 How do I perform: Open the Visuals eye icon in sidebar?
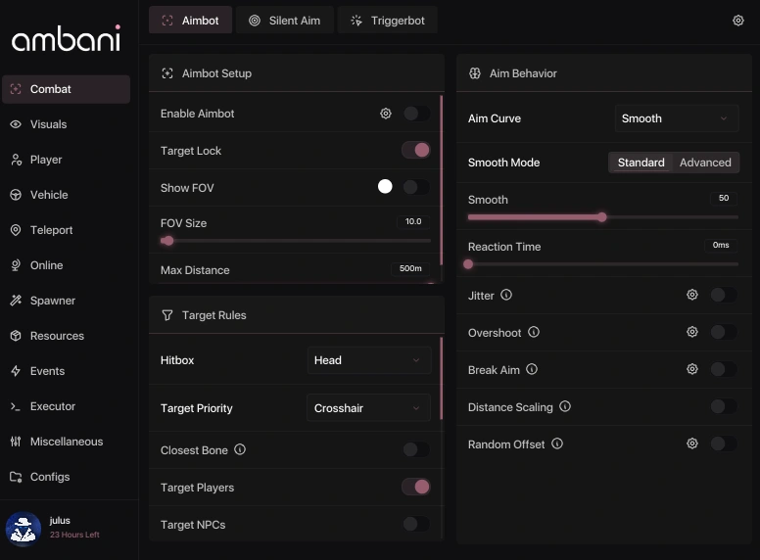(x=16, y=124)
